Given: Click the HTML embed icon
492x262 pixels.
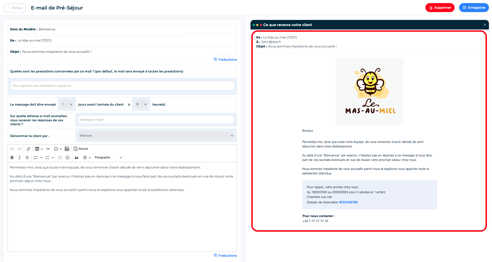Looking at the screenshot, I should point(67,149).
